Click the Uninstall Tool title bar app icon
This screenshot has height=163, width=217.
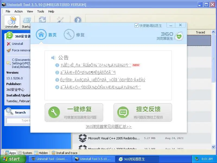(x=4, y=5)
